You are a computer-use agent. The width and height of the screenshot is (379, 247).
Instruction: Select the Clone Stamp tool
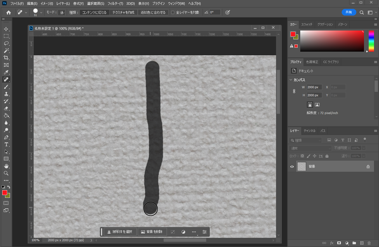tap(6, 94)
